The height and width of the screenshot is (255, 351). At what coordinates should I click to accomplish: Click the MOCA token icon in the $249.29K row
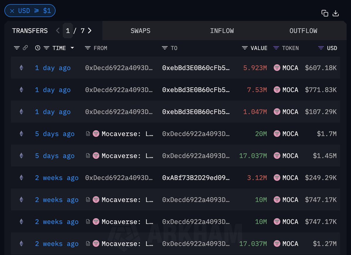[277, 178]
